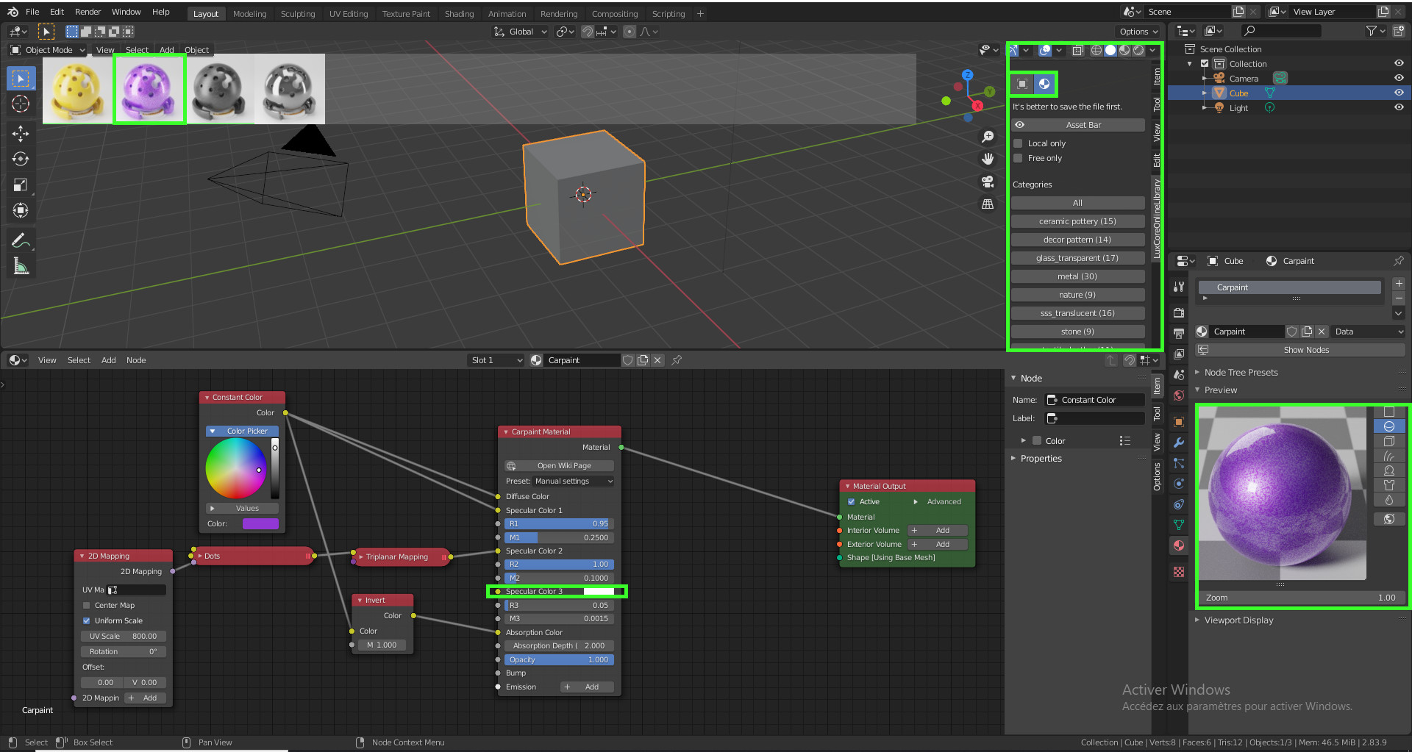This screenshot has height=752, width=1412.
Task: Select the Rotate tool in viewport toolbar
Action: click(x=21, y=159)
